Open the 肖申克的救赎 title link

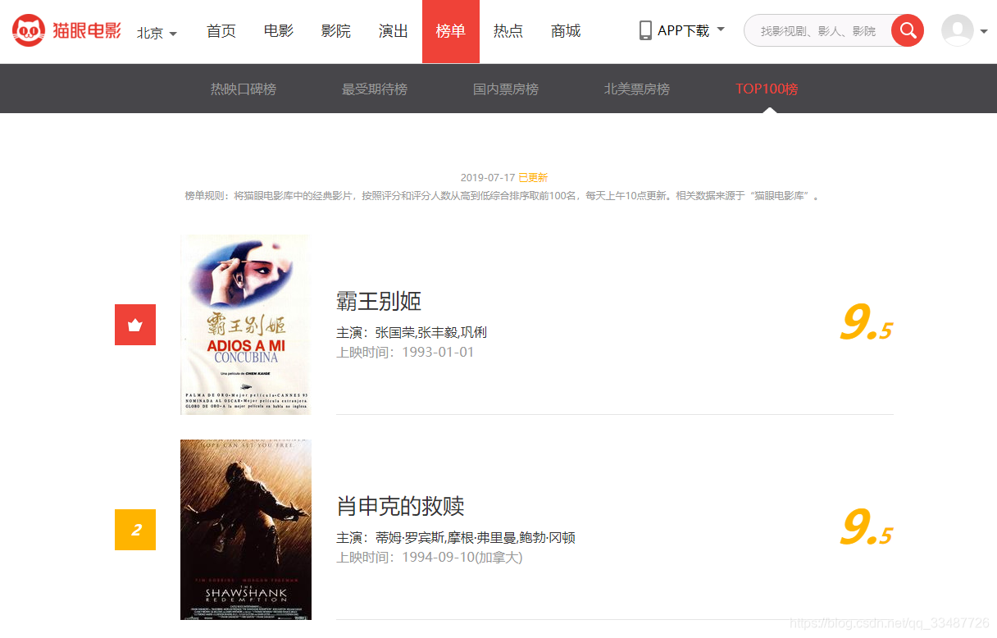pos(400,506)
